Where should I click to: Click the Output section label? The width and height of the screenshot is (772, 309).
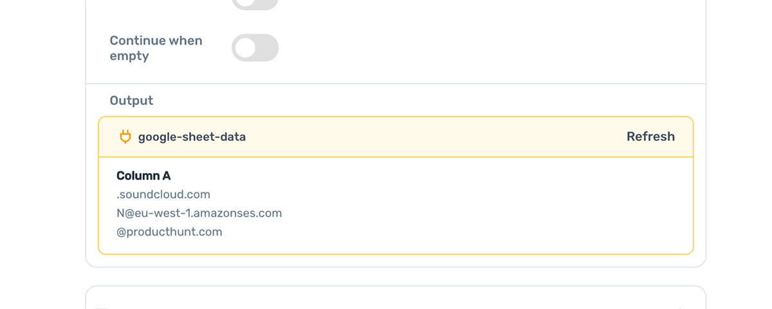pos(131,100)
